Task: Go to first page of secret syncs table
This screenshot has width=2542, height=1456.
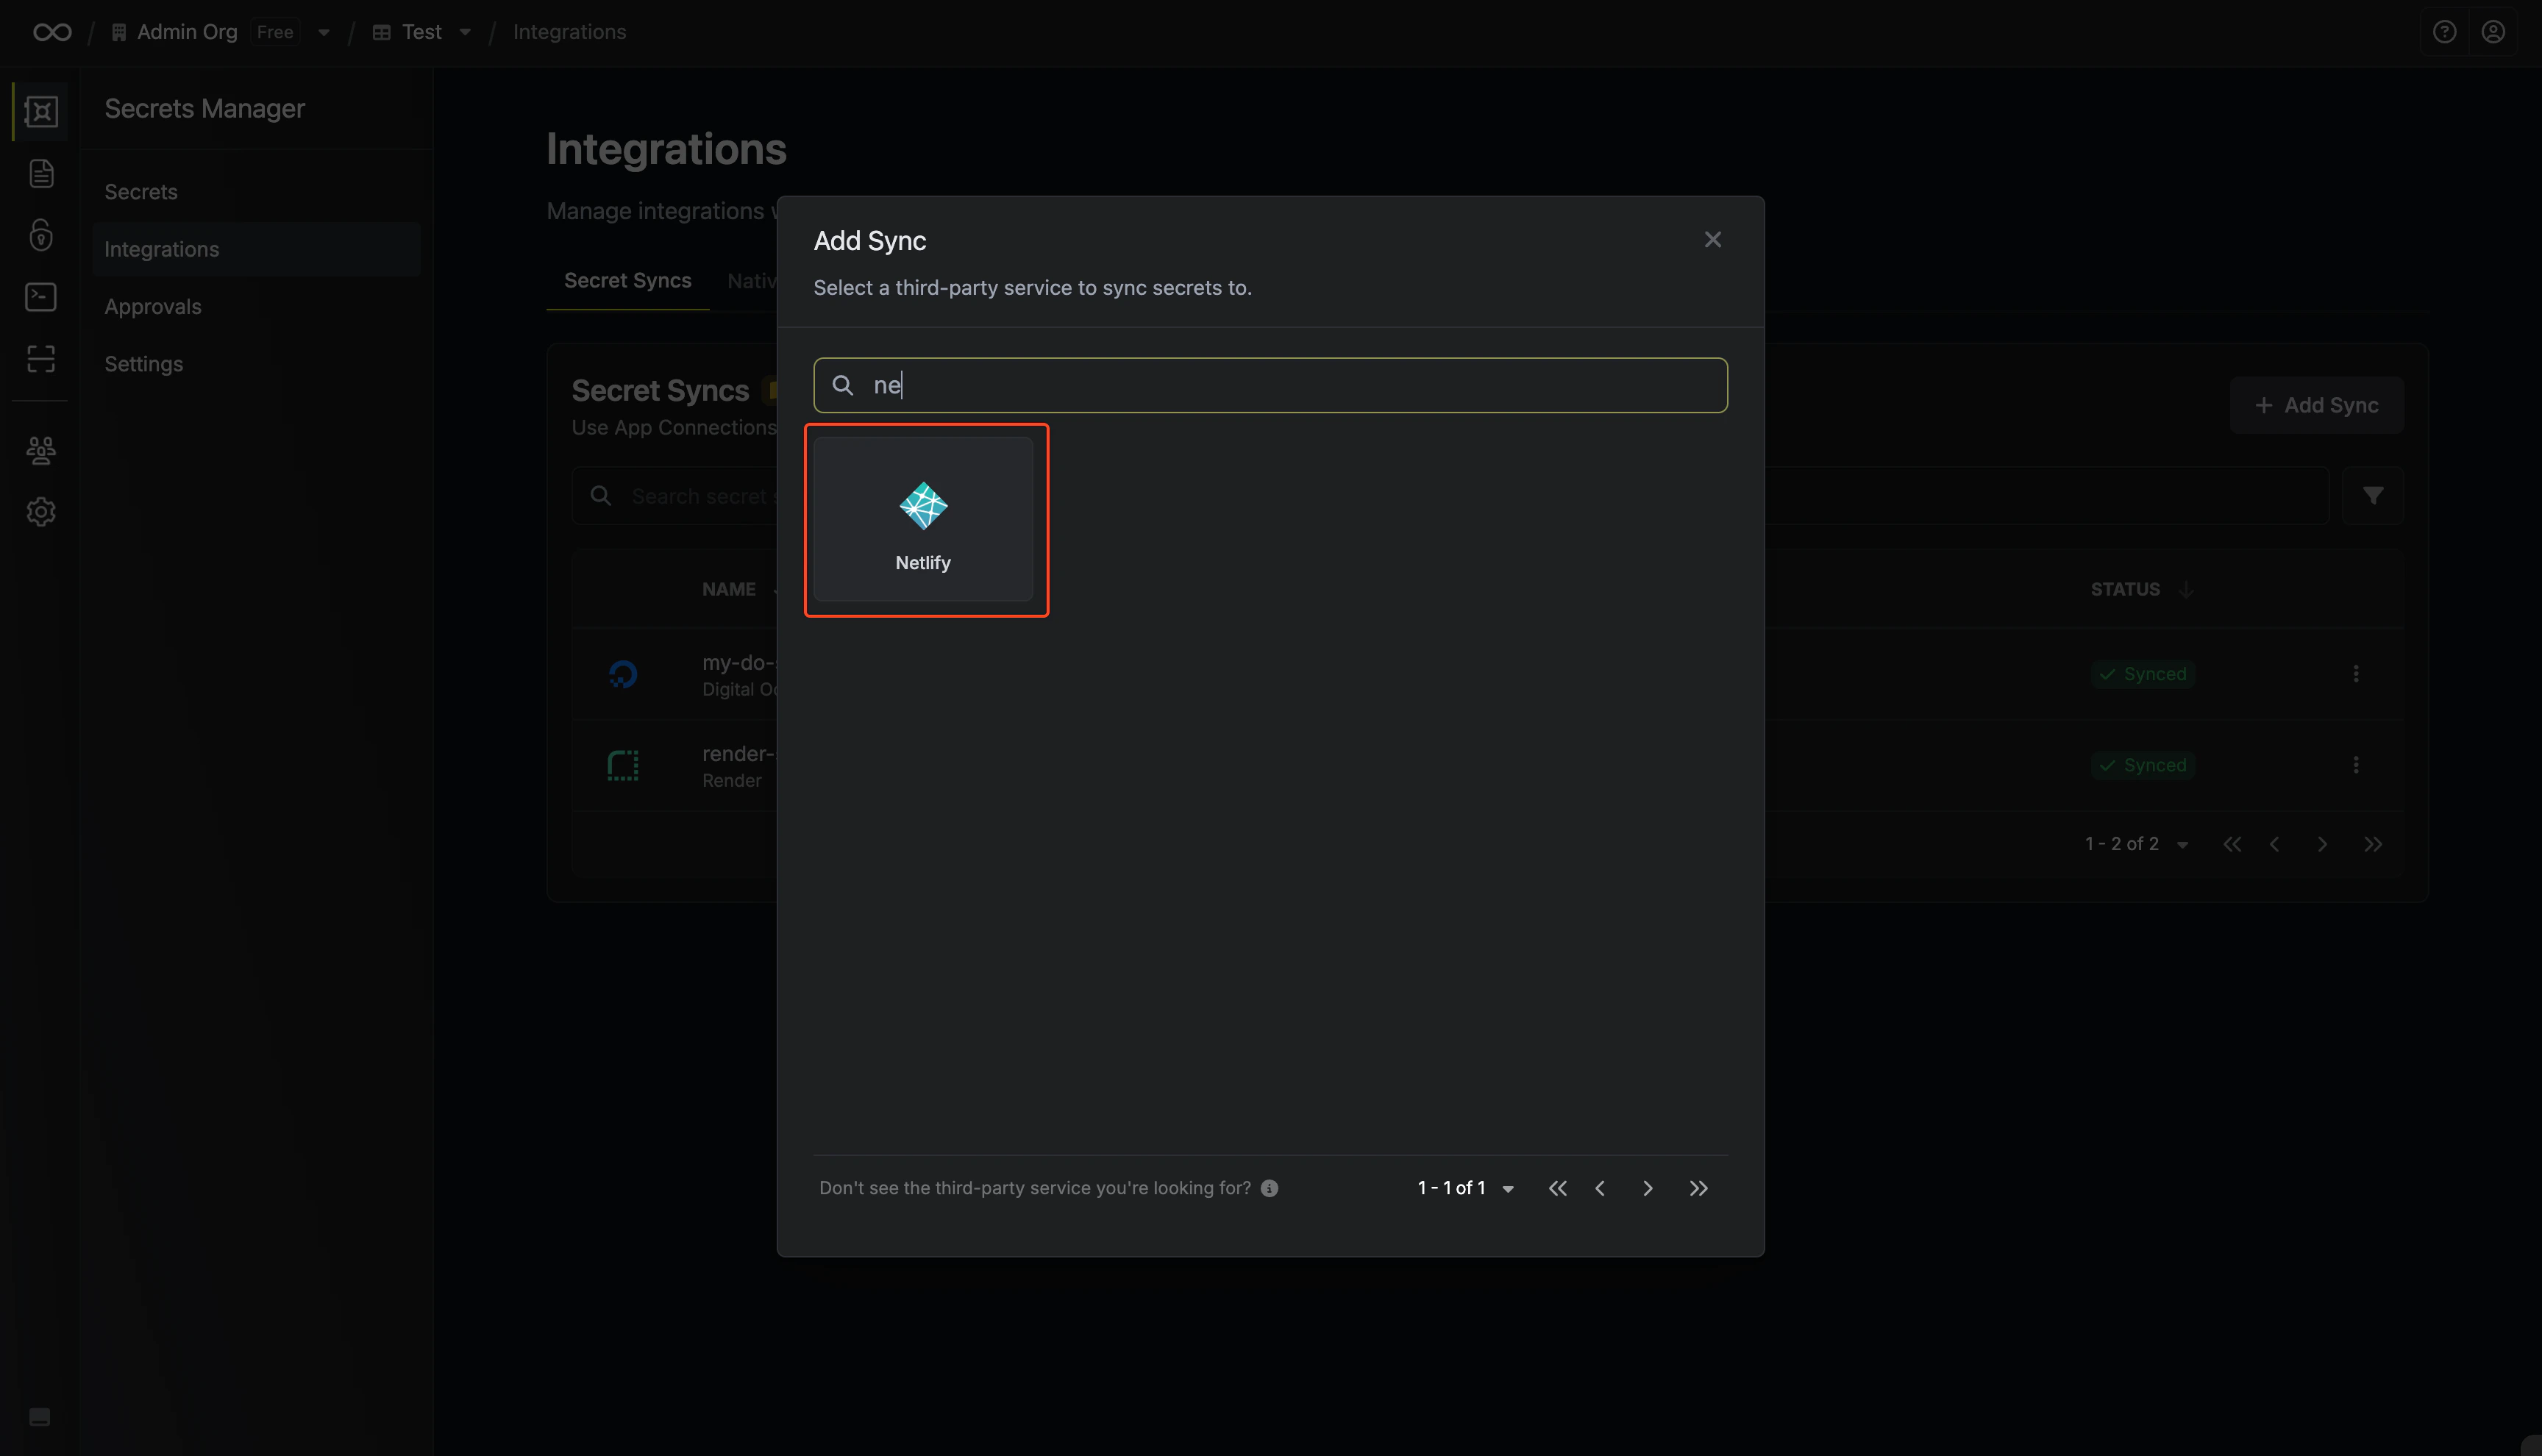Action: 2231,844
